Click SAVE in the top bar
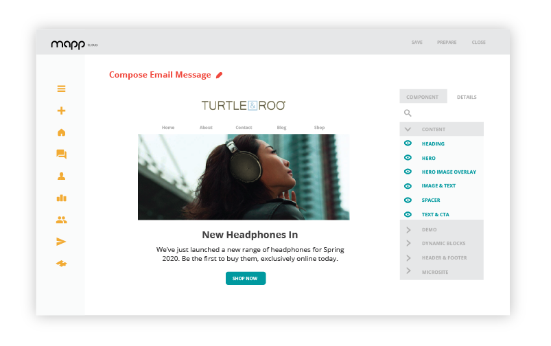 417,42
